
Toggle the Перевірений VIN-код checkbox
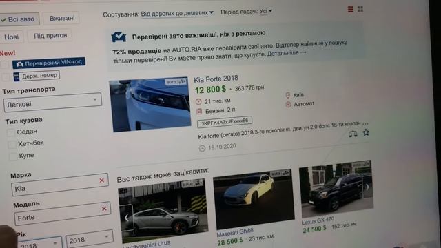[5, 65]
